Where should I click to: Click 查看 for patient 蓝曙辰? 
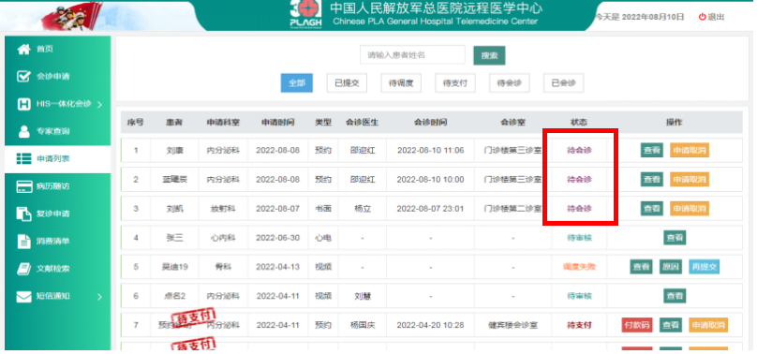click(652, 180)
